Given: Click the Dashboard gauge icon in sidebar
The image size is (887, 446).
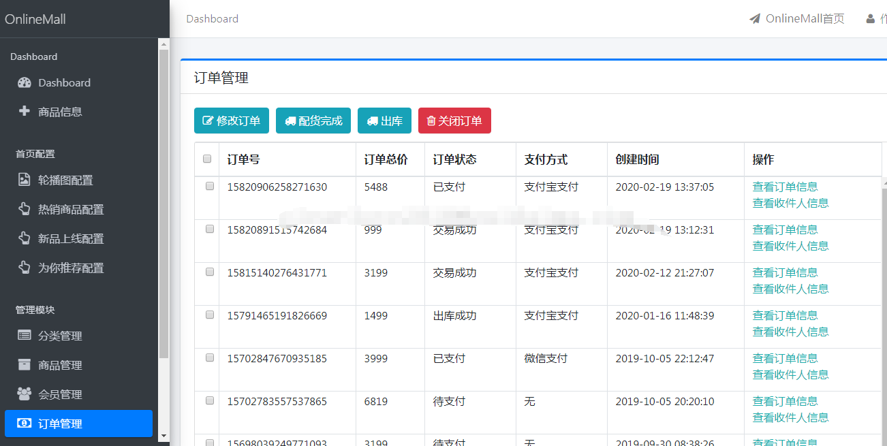Looking at the screenshot, I should (25, 82).
